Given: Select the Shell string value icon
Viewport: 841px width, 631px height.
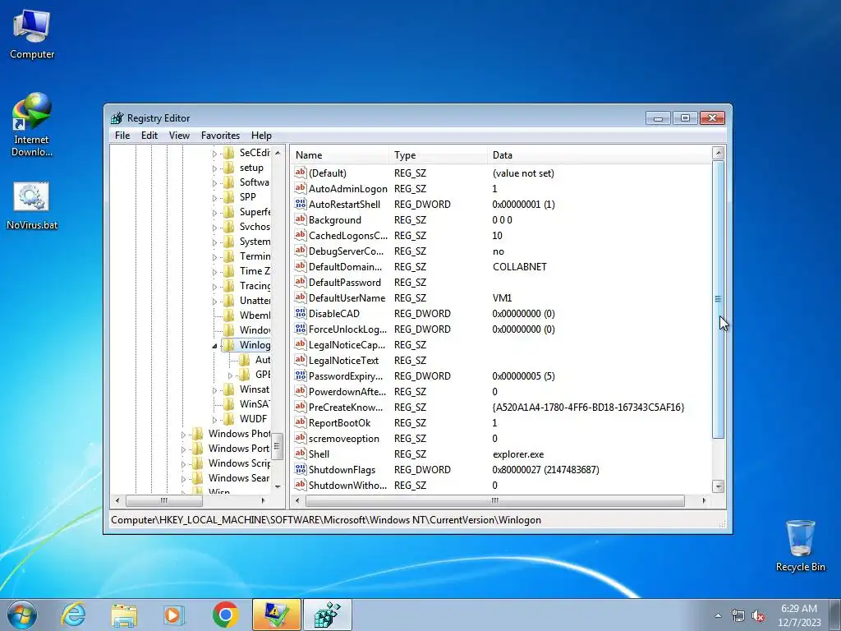Looking at the screenshot, I should [301, 454].
